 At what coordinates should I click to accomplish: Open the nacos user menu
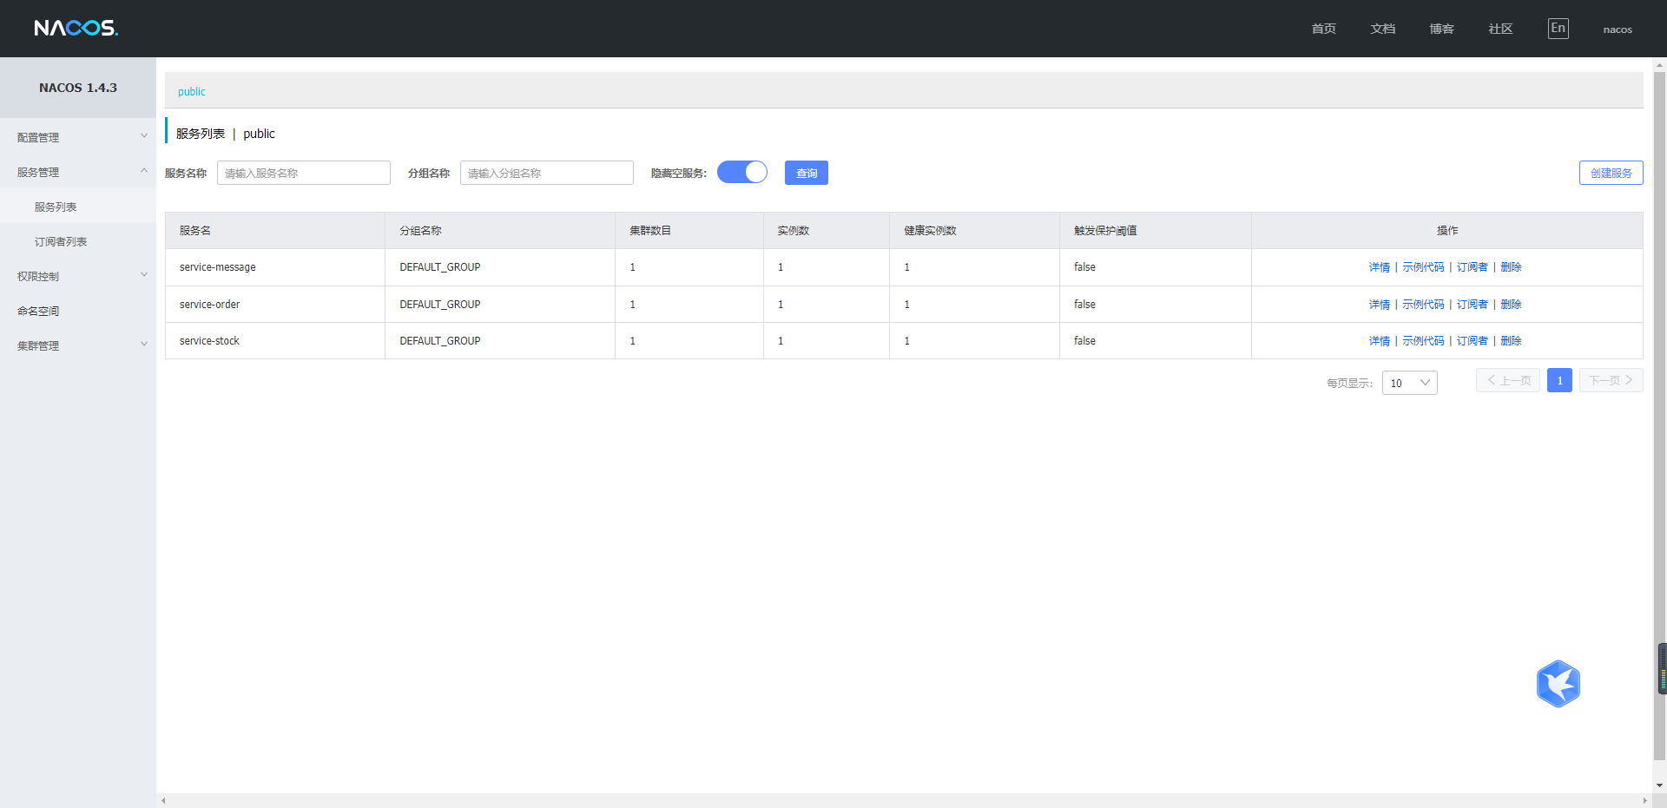1617,30
